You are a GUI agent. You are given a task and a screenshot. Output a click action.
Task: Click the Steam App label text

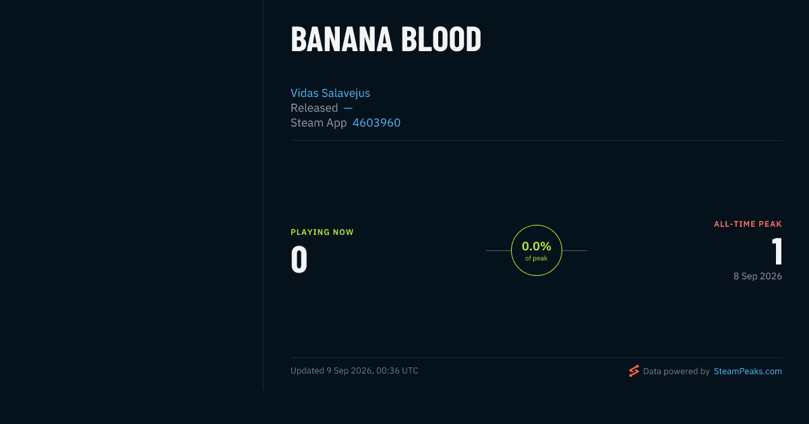pyautogui.click(x=319, y=122)
